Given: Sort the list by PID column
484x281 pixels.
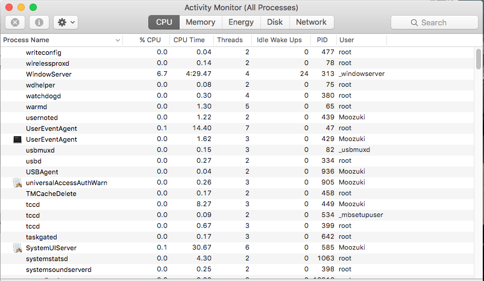Looking at the screenshot, I should click(322, 40).
